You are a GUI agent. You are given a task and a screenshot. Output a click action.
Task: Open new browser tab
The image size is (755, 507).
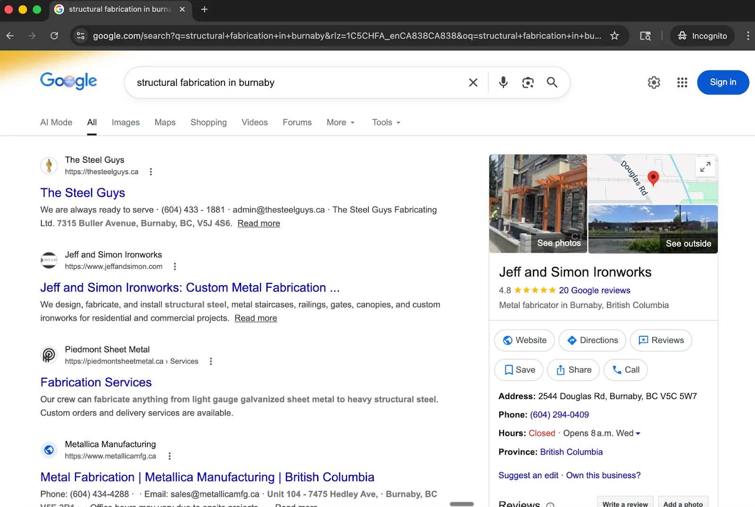click(204, 9)
